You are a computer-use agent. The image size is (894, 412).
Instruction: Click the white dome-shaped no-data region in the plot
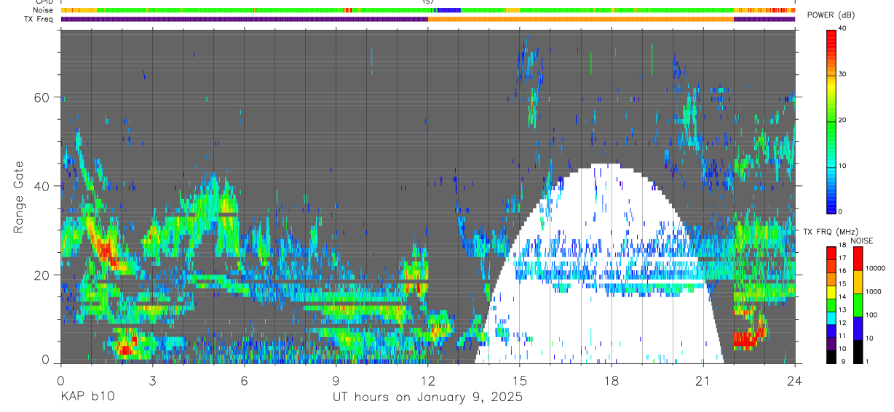click(599, 265)
